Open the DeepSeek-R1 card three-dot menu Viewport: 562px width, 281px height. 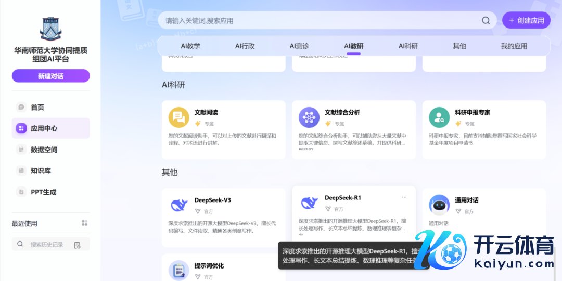point(404,197)
